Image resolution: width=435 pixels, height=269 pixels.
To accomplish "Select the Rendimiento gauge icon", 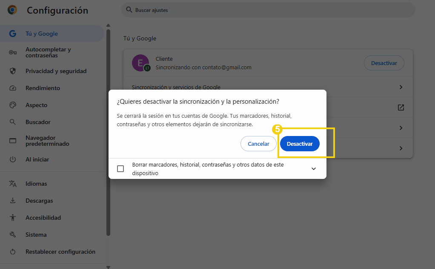I will (13, 88).
